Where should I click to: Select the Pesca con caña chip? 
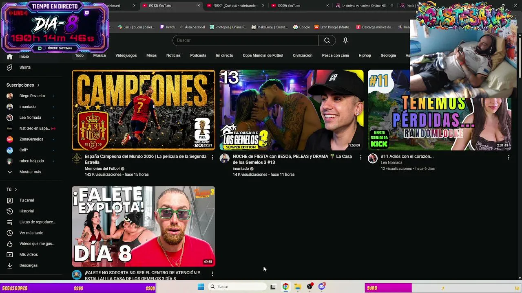click(x=336, y=55)
